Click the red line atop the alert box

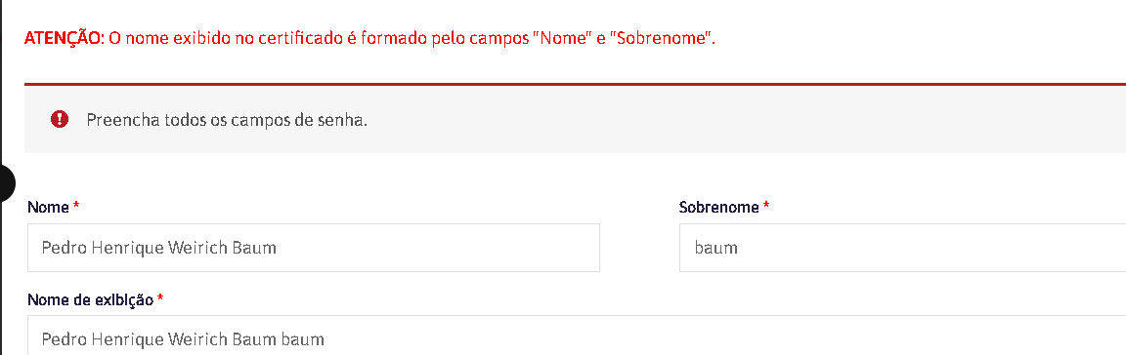pyautogui.click(x=575, y=85)
